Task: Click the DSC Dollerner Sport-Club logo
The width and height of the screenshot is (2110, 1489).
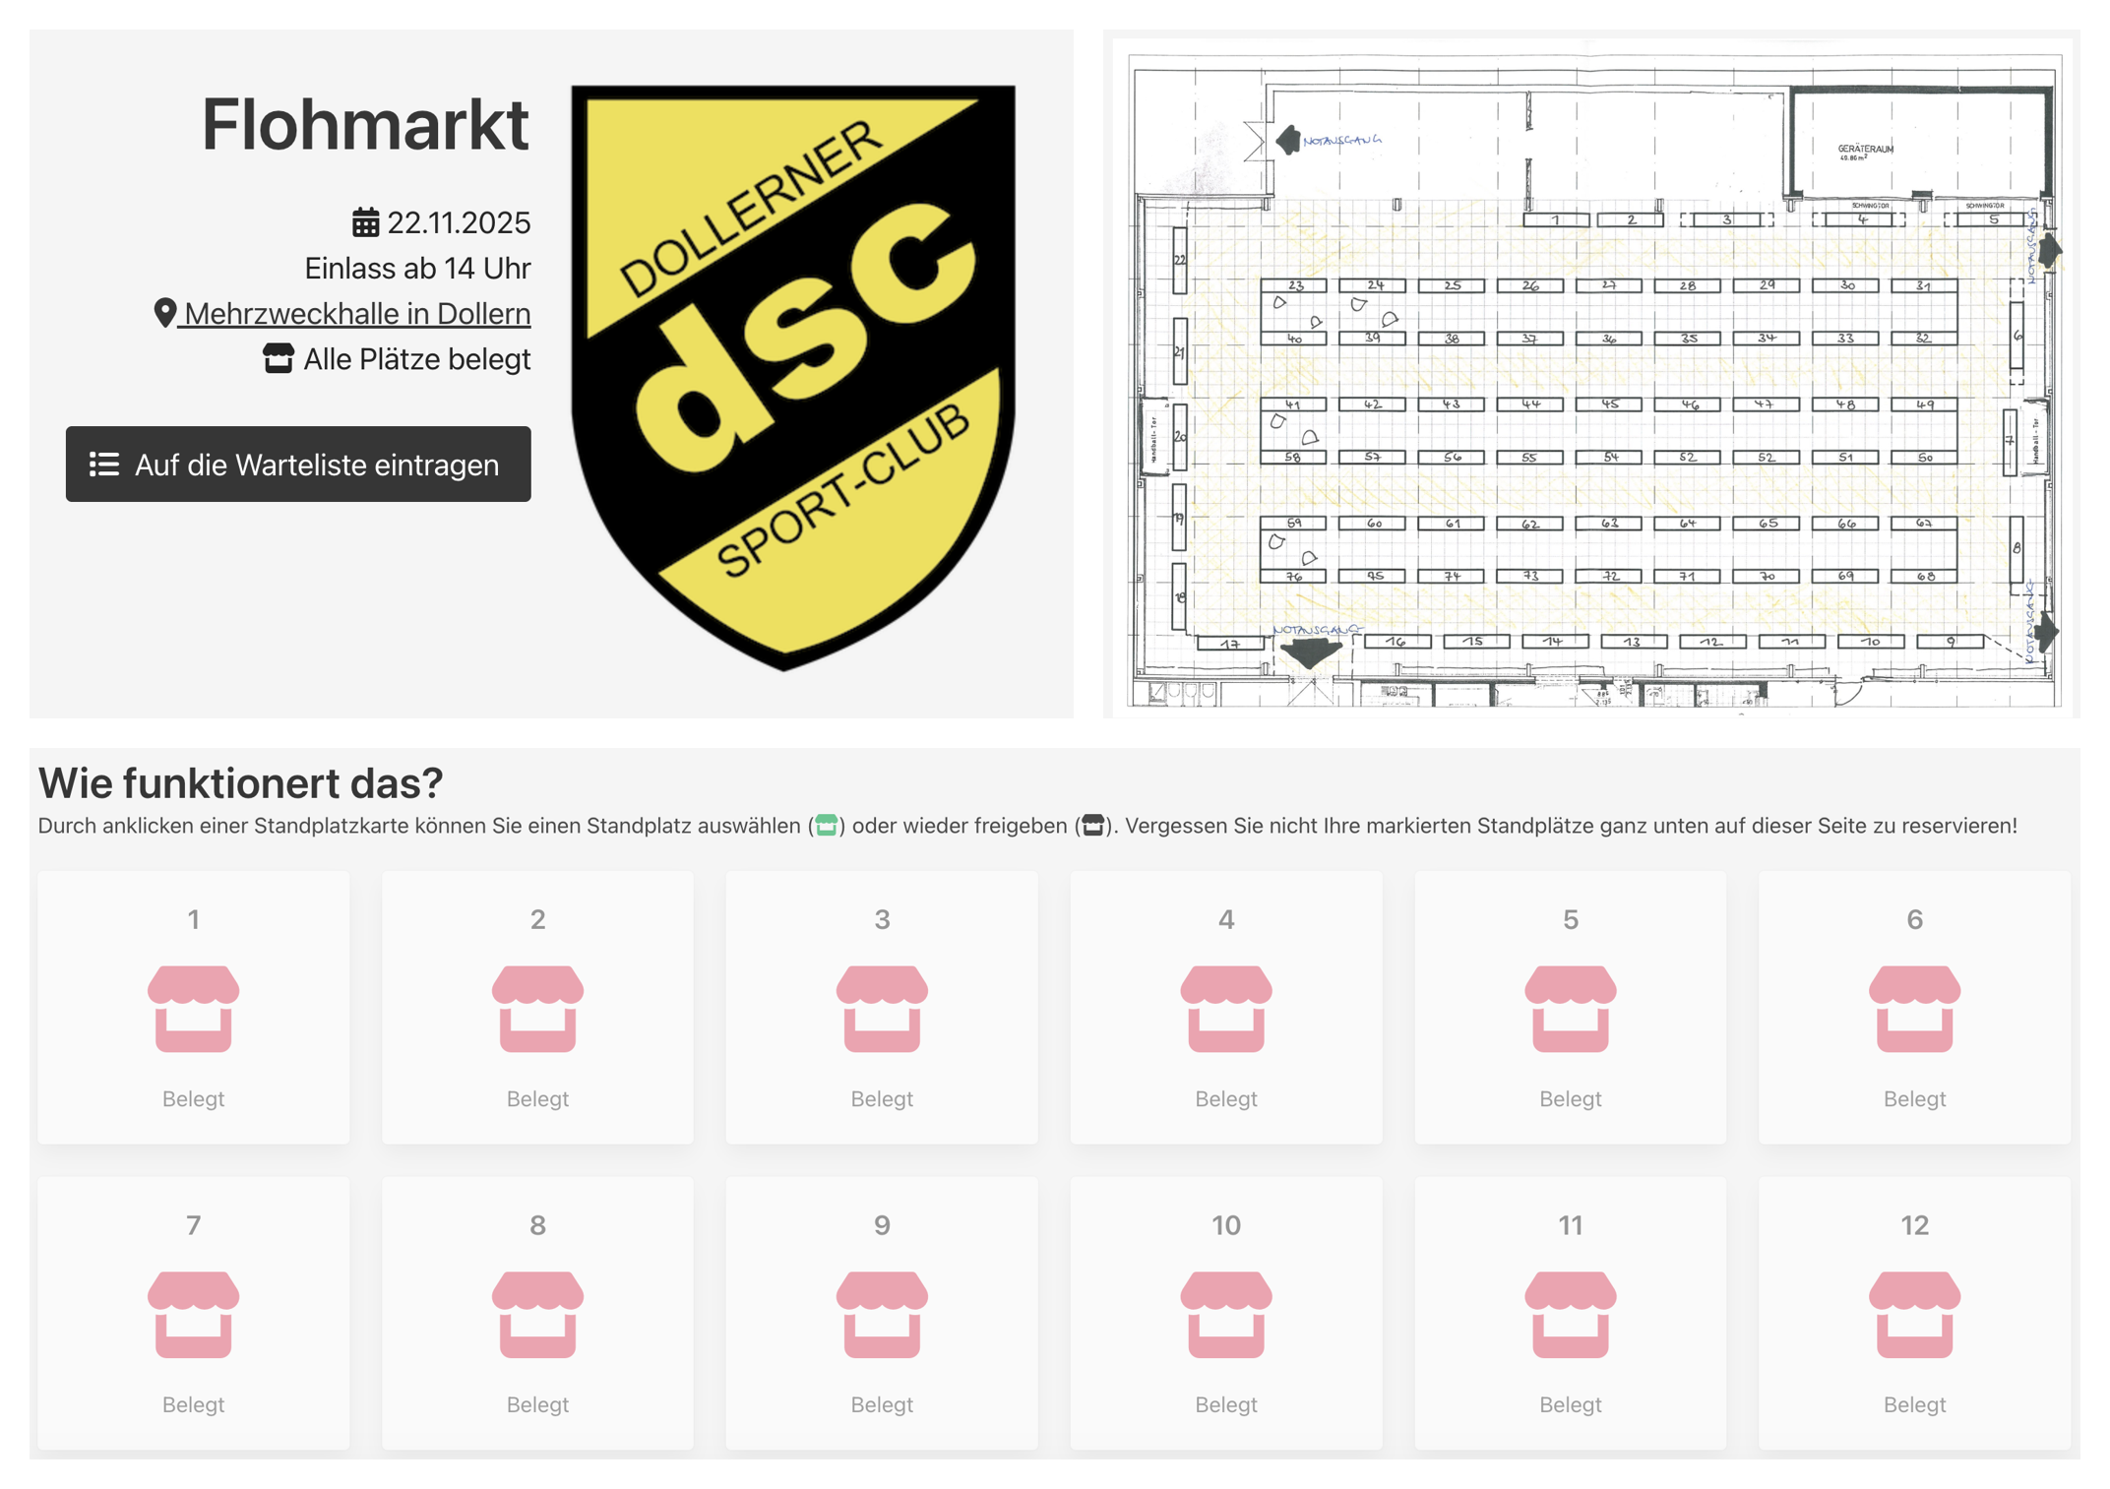Action: point(793,377)
